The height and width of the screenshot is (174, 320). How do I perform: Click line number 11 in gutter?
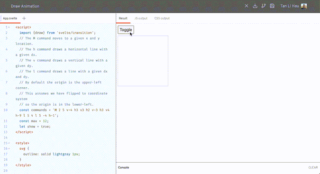(x=6, y=121)
